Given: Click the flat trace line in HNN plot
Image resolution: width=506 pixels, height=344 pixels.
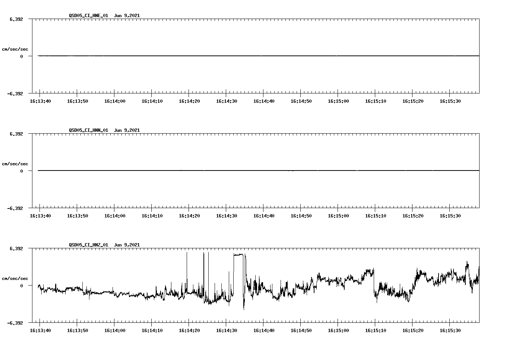Looking at the screenshot, I should (259, 171).
